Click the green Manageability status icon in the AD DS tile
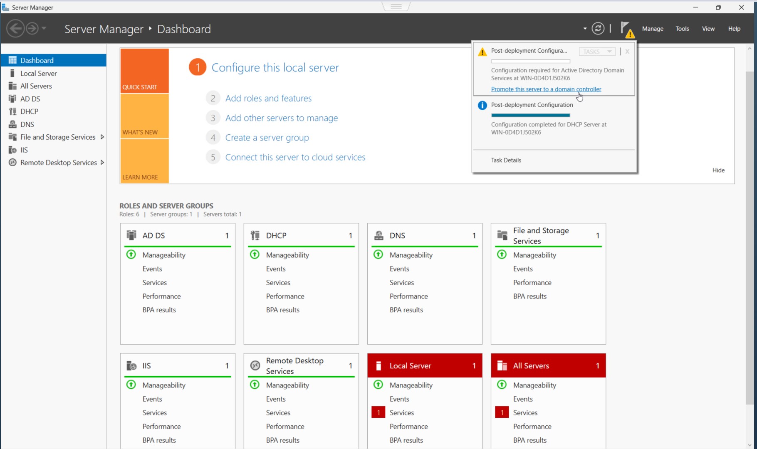757x449 pixels. (131, 254)
